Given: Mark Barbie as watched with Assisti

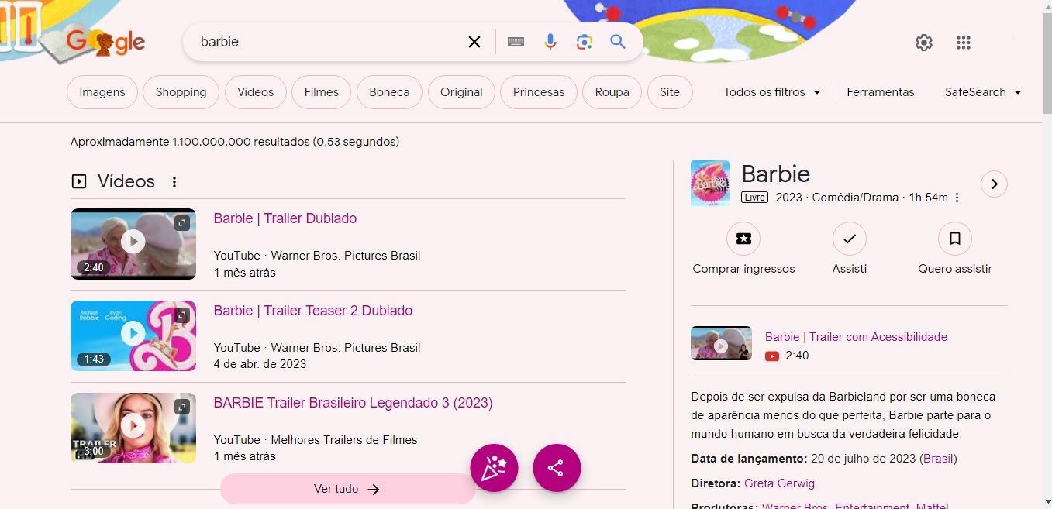Looking at the screenshot, I should point(849,239).
